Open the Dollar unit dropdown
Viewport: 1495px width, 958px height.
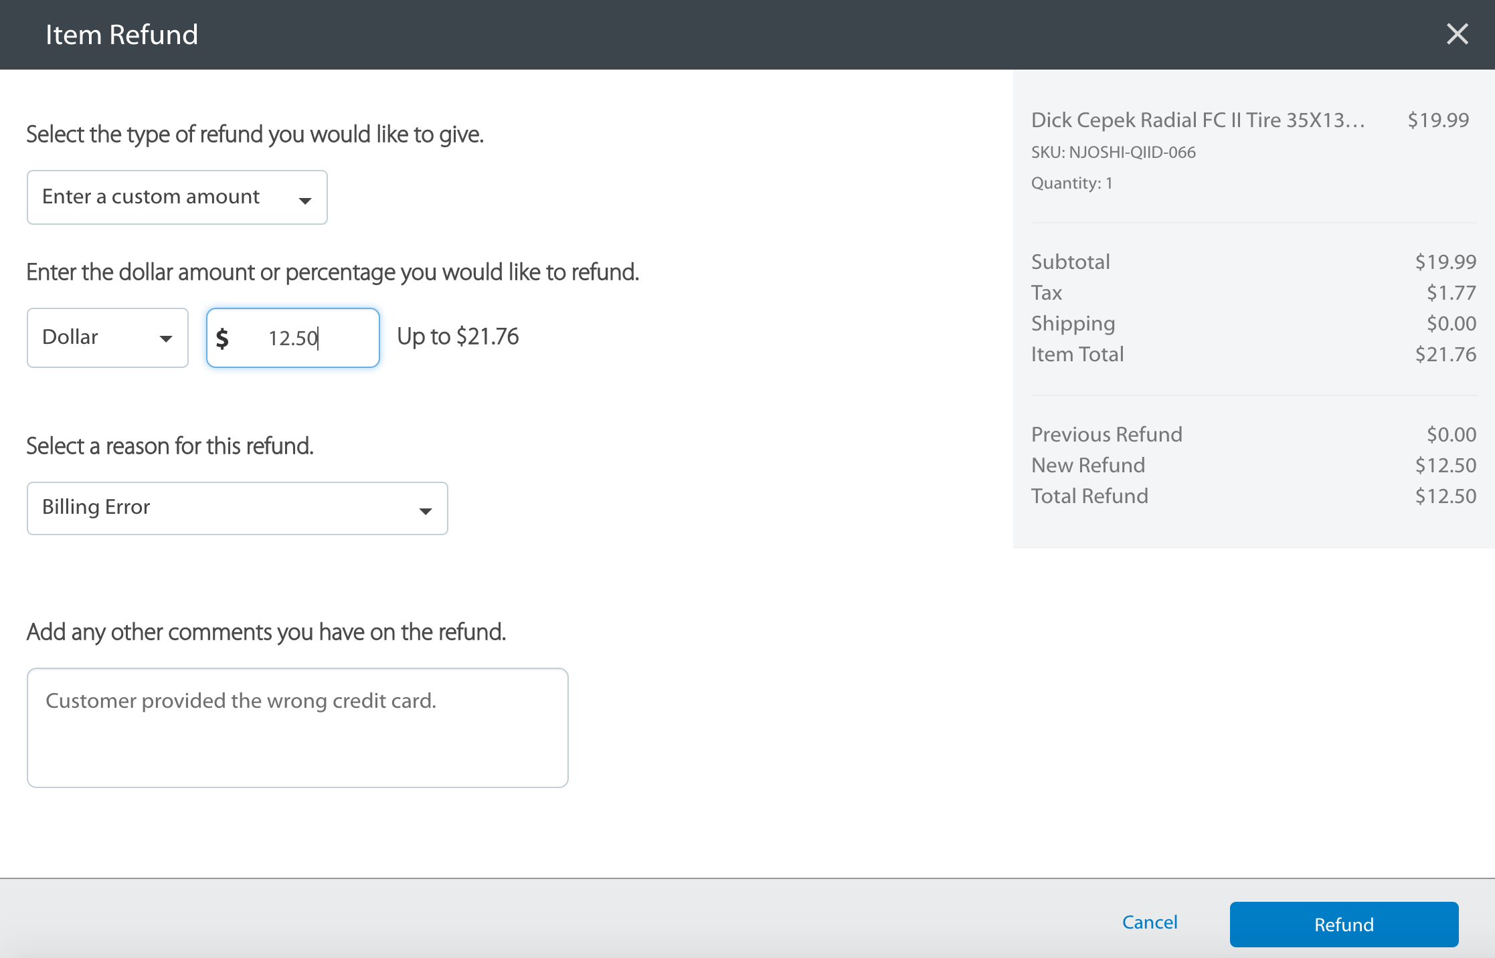107,338
